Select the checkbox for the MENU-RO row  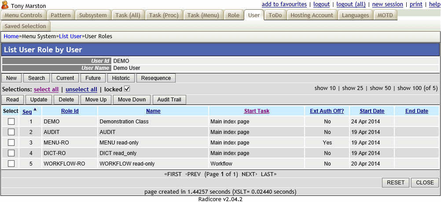click(x=11, y=142)
